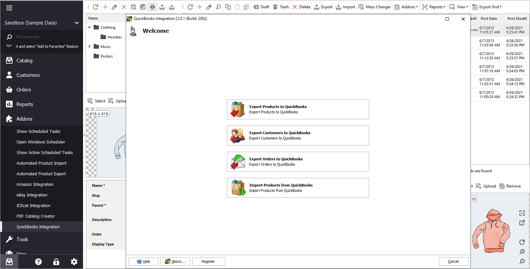This screenshot has width=530, height=269.
Task: Open the Reports toolbar dropdown
Action: (x=434, y=7)
